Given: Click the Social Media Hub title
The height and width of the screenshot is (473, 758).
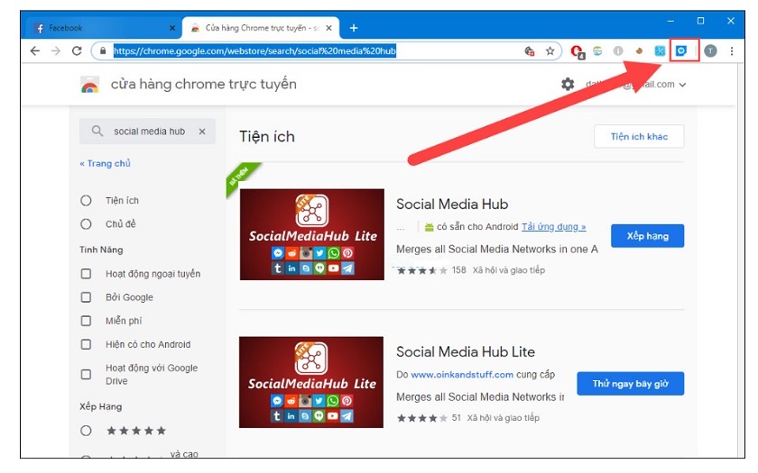Looking at the screenshot, I should pos(452,205).
